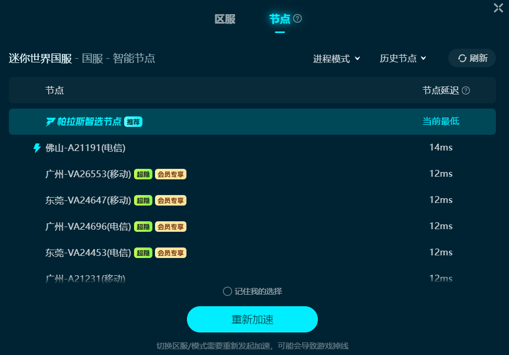Select node 广州-VA24696(电信)

(252, 226)
